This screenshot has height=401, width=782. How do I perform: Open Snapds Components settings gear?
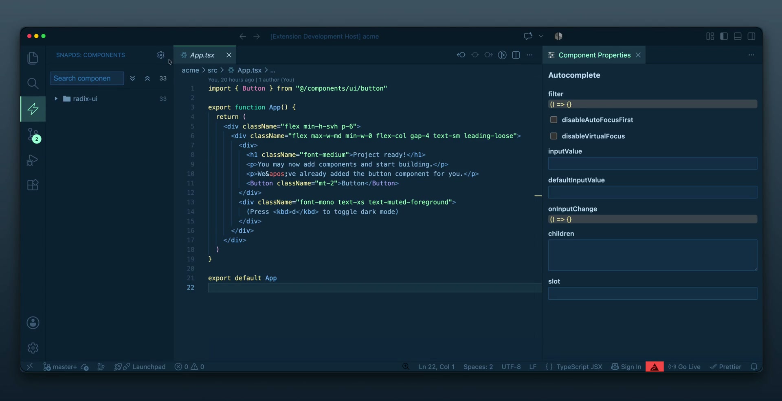pyautogui.click(x=161, y=55)
